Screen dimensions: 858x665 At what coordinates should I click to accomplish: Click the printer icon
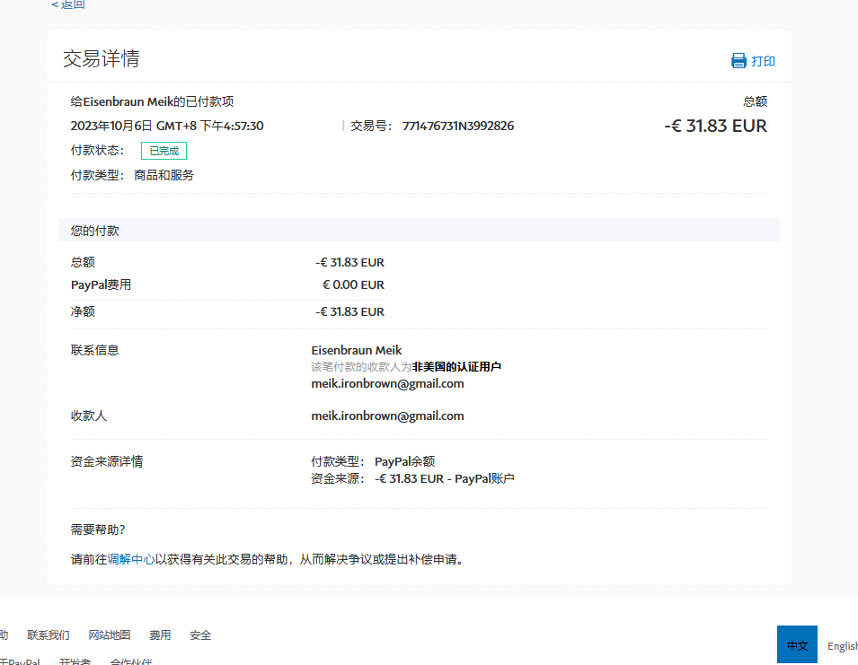click(739, 61)
